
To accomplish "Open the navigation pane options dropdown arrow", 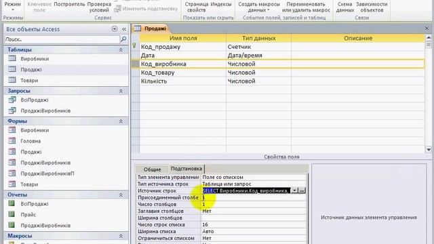I will click(x=115, y=28).
